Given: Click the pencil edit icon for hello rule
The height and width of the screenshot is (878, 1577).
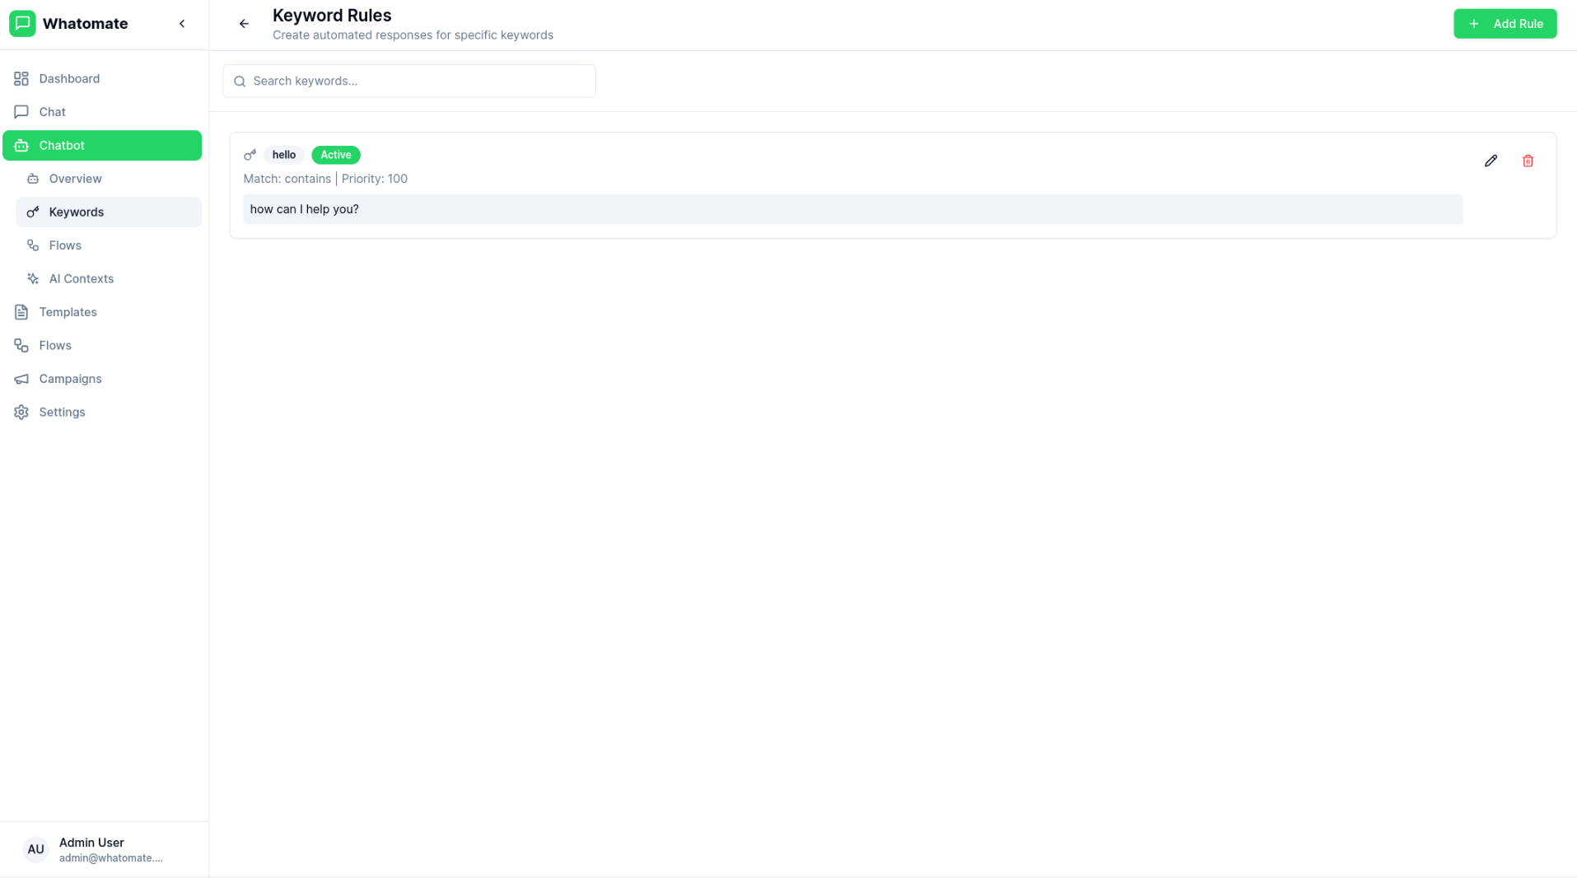Looking at the screenshot, I should (1491, 161).
